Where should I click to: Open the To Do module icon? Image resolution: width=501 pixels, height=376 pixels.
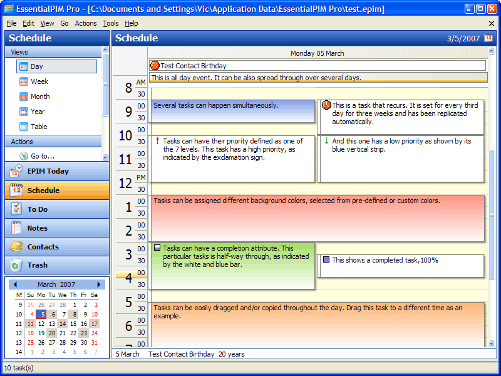pos(16,209)
